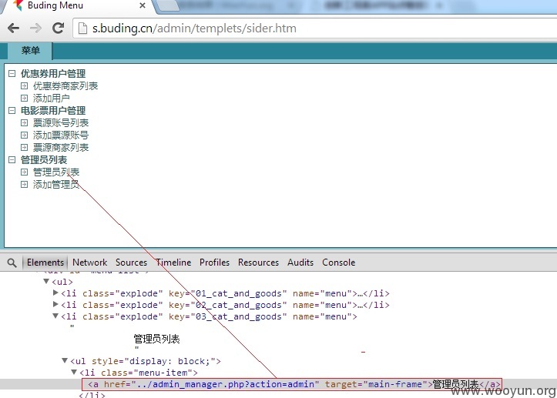Click arrow icon beside 票源账号列表

24,123
